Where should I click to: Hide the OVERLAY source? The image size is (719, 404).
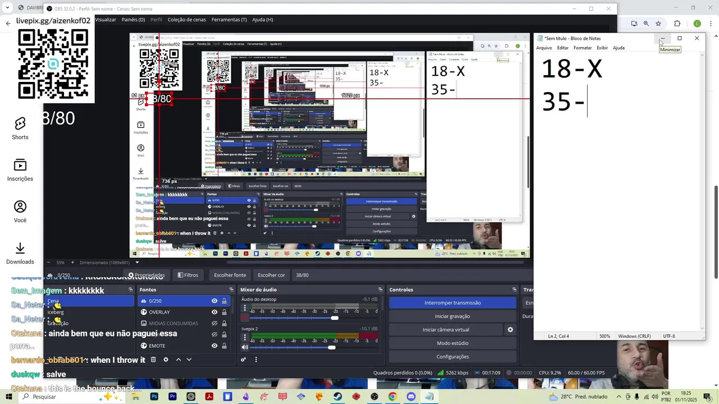pos(214,312)
